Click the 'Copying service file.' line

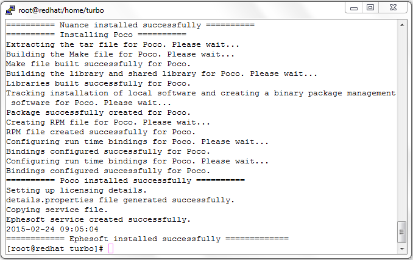57,210
